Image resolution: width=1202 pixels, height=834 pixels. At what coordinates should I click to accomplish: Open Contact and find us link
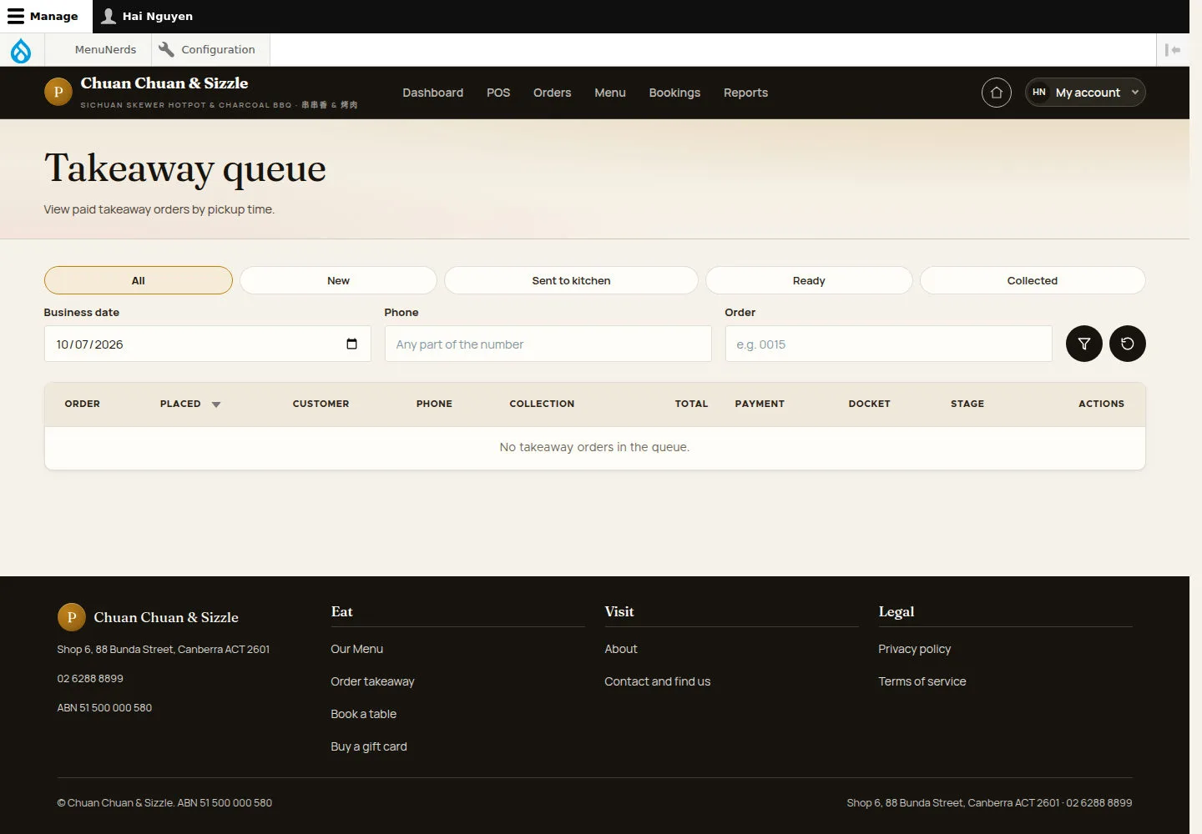coord(657,681)
